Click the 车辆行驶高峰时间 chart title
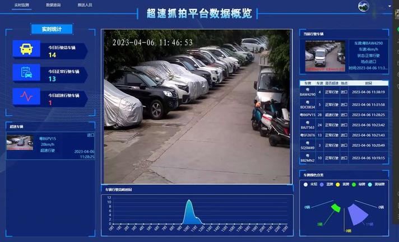Image resolution: width=399 pixels, height=242 pixels. point(118,189)
